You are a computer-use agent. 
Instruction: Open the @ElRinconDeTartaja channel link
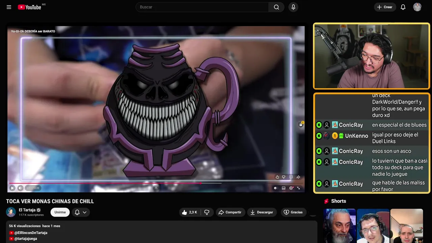pyautogui.click(x=31, y=233)
